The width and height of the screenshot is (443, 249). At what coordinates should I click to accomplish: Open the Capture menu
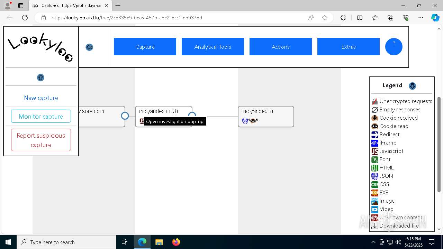(x=145, y=47)
